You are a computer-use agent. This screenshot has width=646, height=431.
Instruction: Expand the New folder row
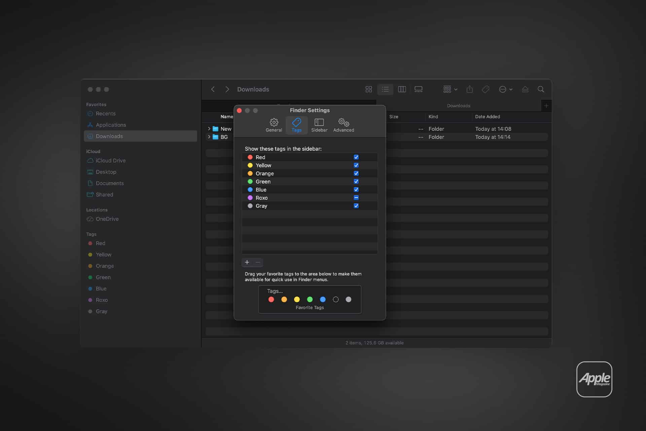(209, 129)
